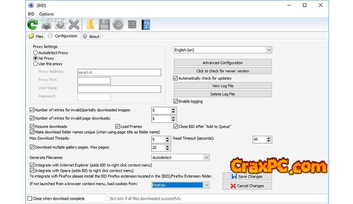Open the Generate Filenames Autodetect dropdown

tap(206, 158)
